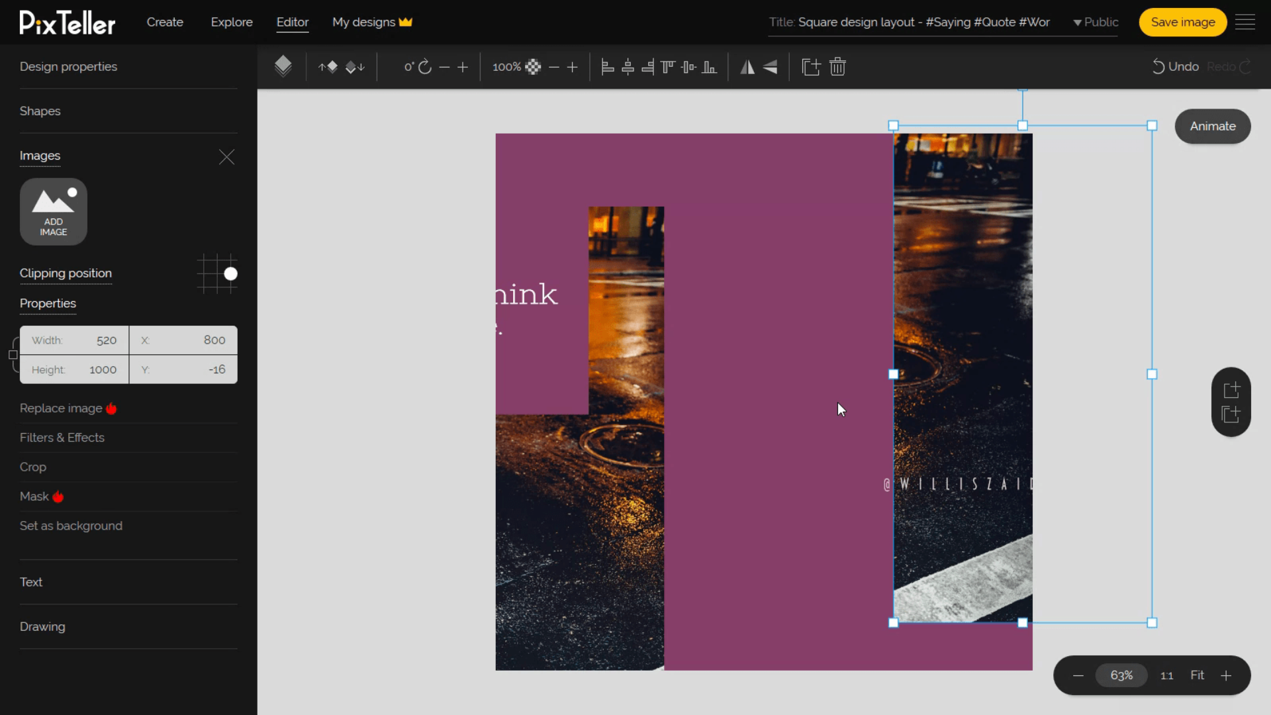Increase opacity with plus button
The height and width of the screenshot is (715, 1271).
573,67
